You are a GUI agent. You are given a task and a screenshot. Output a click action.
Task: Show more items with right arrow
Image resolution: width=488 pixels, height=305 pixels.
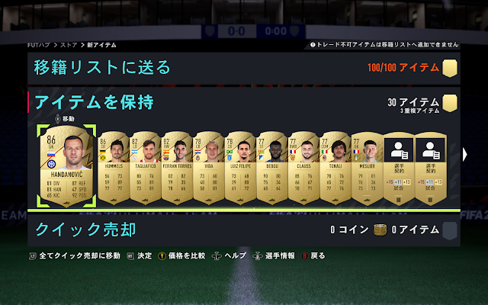[x=464, y=154]
